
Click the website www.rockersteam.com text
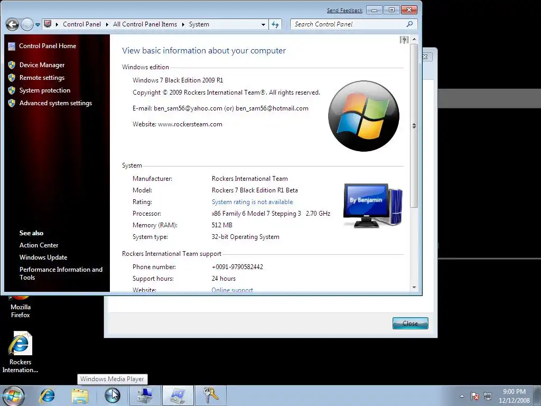(x=190, y=124)
